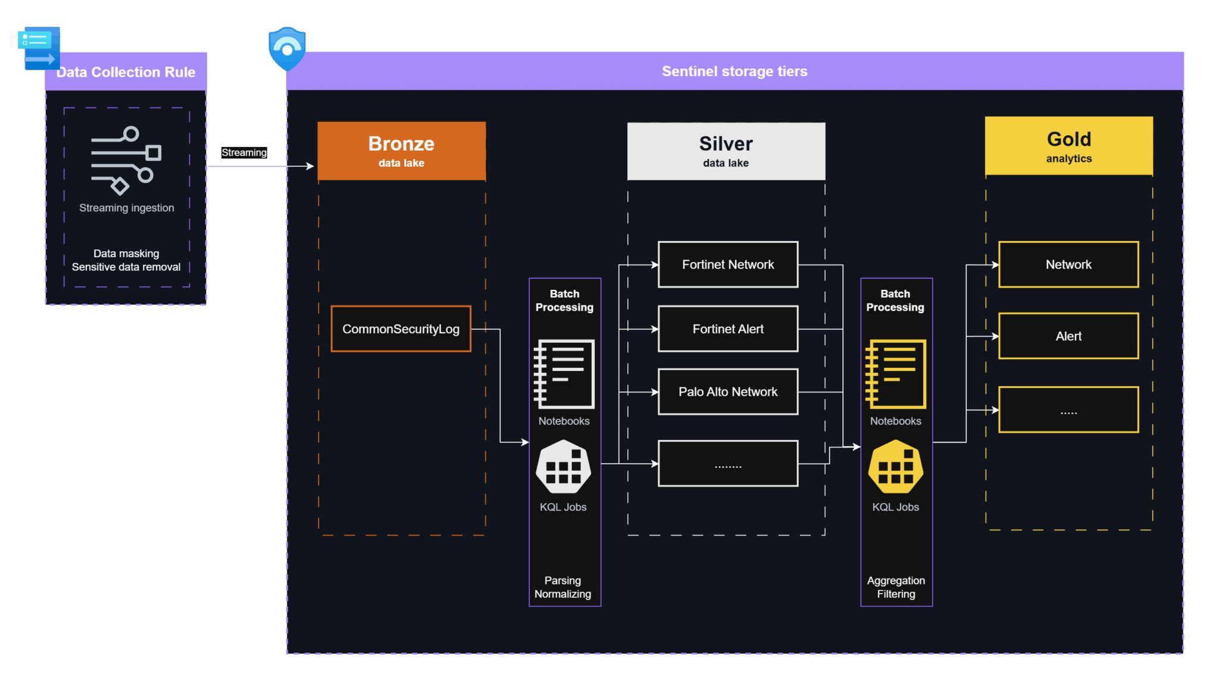Click the Sentinel shield icon
Viewport: 1219px width, 681px height.
287,49
